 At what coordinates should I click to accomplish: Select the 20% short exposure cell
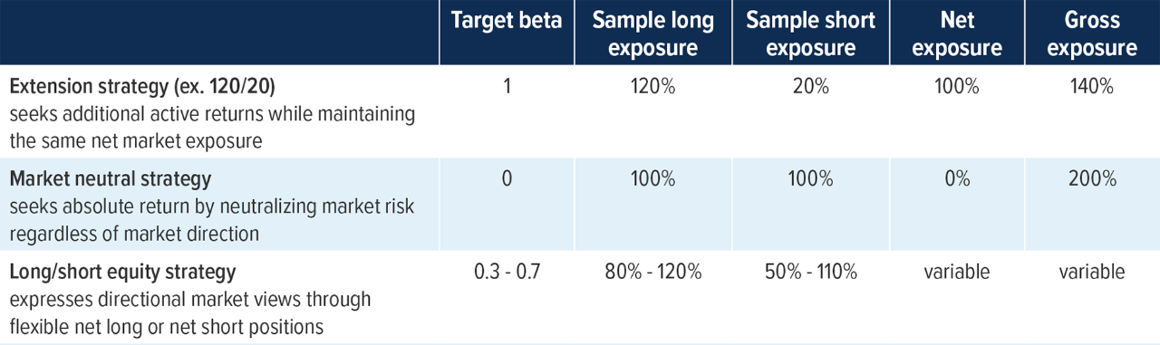tap(809, 88)
